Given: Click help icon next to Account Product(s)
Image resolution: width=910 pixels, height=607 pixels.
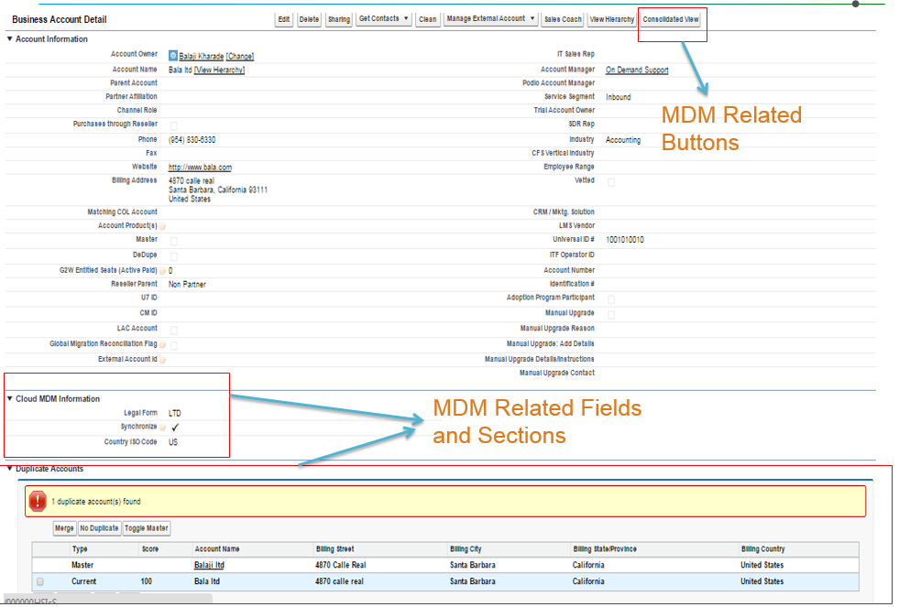Looking at the screenshot, I should click(x=162, y=226).
